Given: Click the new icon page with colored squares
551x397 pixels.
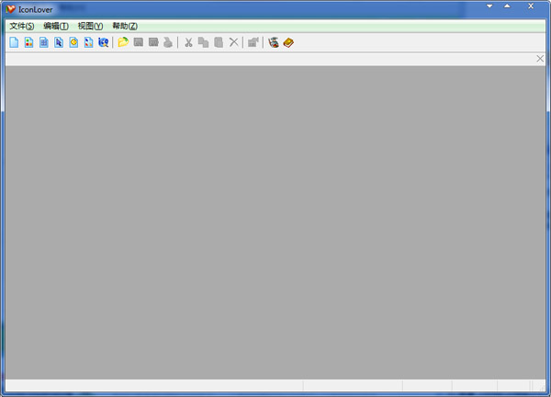Looking at the screenshot, I should [x=28, y=42].
